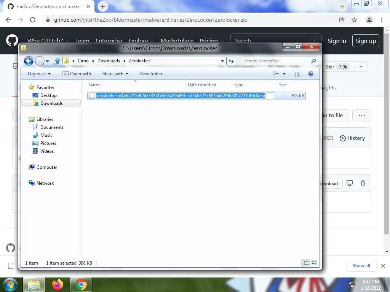Sort by Date modified column header
This screenshot has width=390, height=292.
[x=208, y=85]
